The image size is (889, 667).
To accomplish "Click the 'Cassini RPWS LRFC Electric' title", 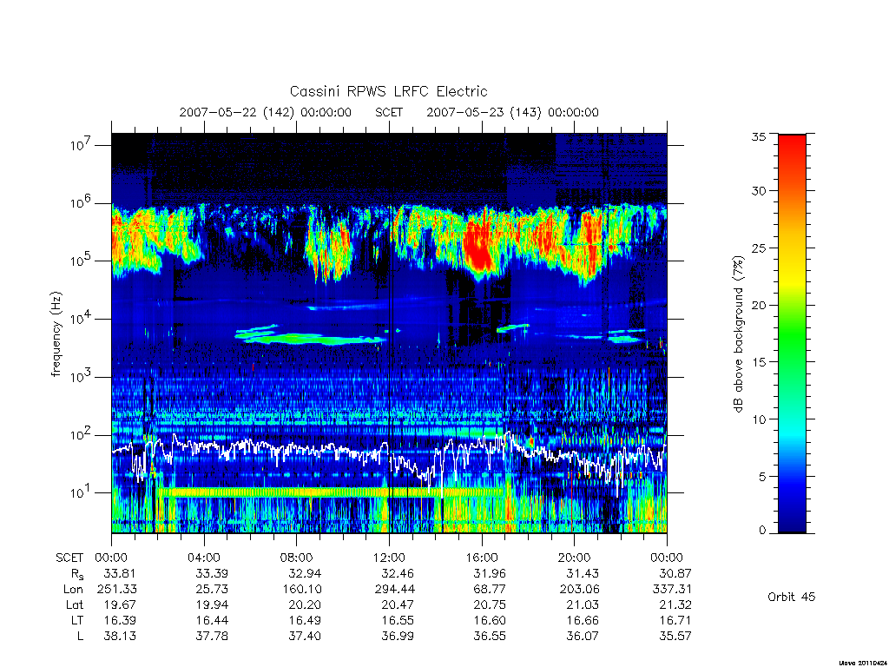I will pos(388,92).
